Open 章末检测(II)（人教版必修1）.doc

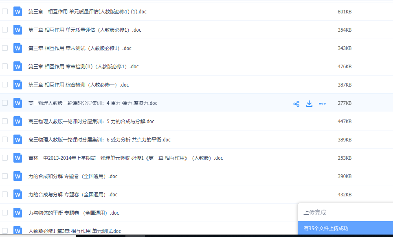pos(83,66)
